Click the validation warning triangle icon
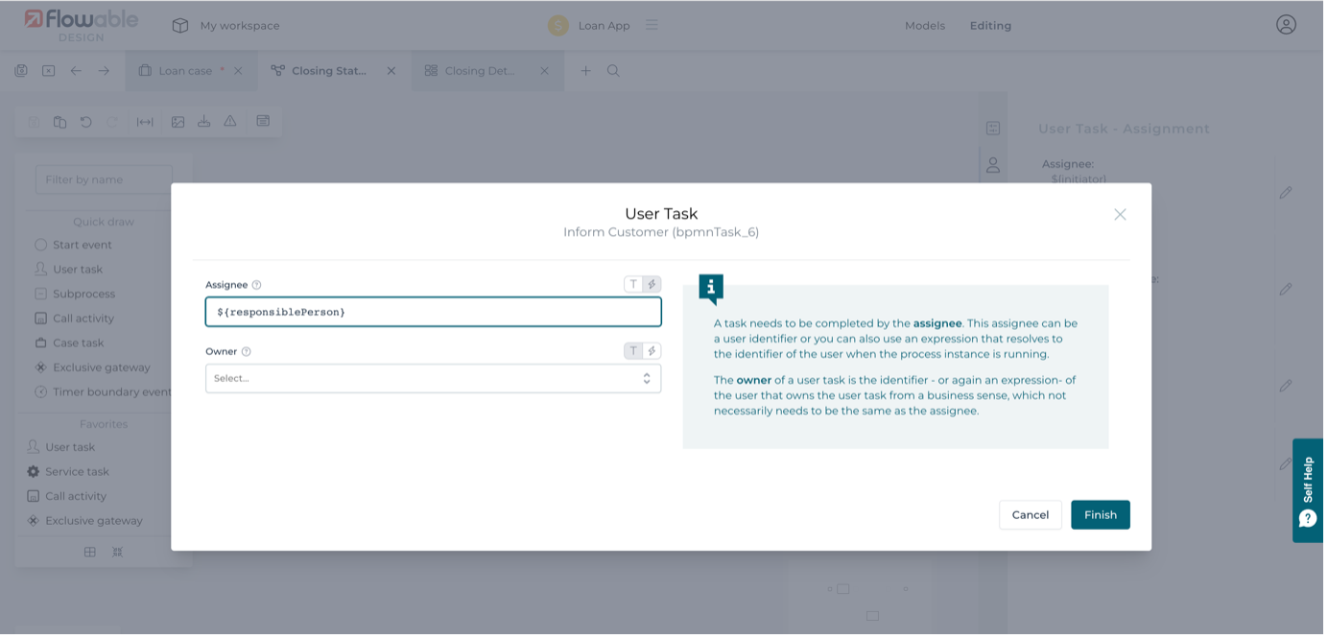This screenshot has width=1328, height=639. tap(230, 122)
